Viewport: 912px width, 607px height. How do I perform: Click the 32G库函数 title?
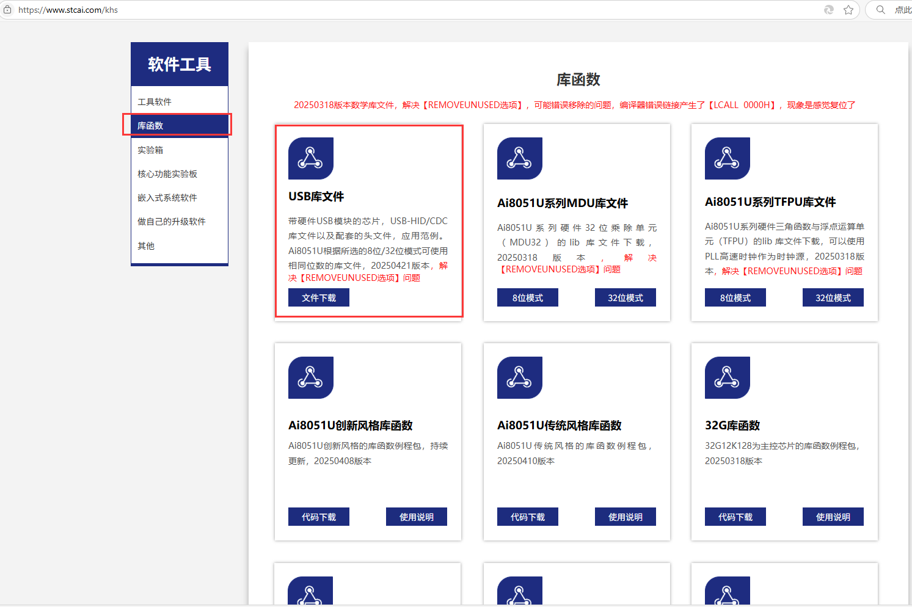coord(732,426)
